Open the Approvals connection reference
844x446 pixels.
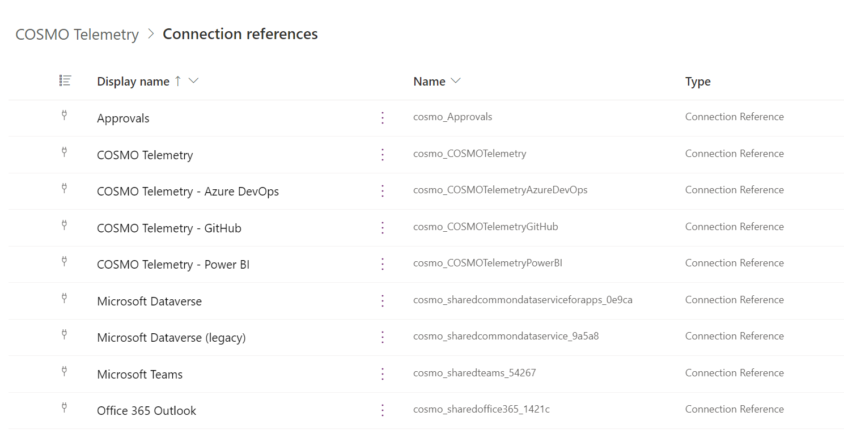[122, 118]
